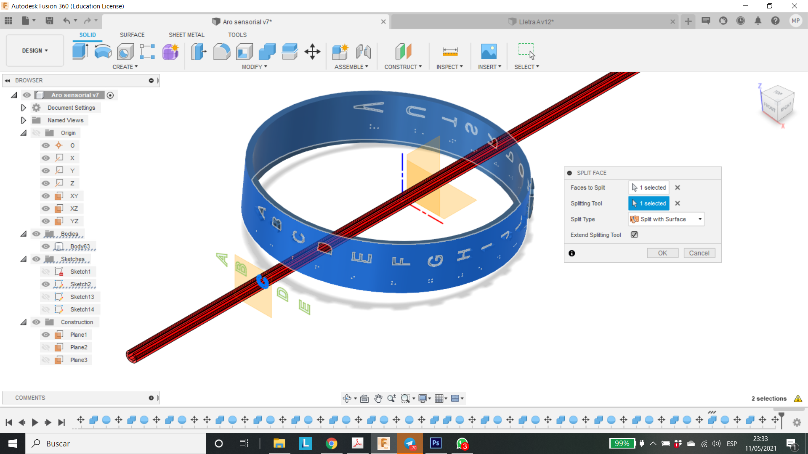Screen dimensions: 808x454
Task: Switch to the Lletra Av12 document tab
Action: click(x=535, y=22)
